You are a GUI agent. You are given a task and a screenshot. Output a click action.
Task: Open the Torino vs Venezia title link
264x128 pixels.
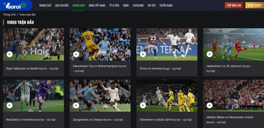tap(160, 69)
